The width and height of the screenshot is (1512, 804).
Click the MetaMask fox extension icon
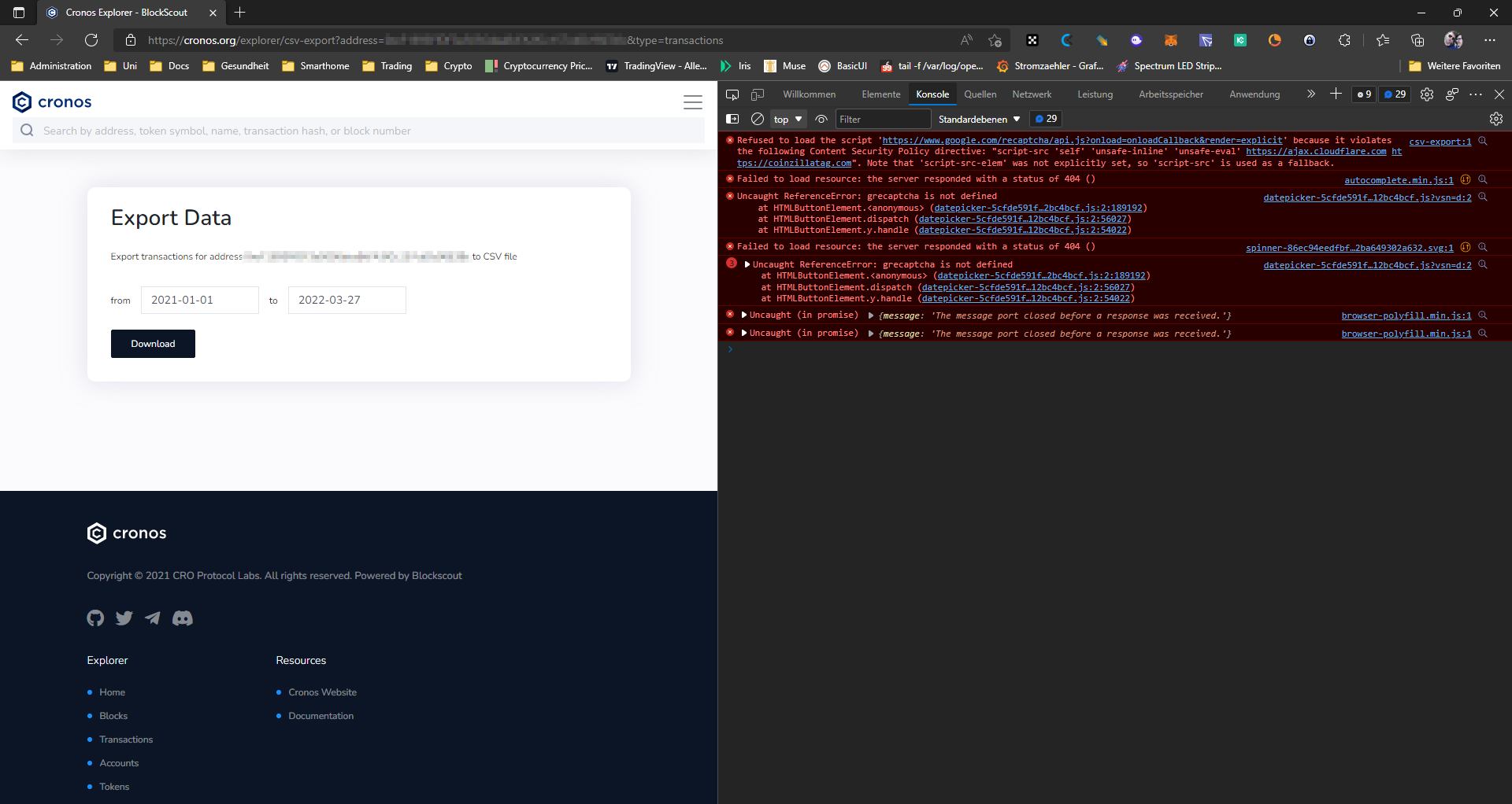[x=1171, y=40]
